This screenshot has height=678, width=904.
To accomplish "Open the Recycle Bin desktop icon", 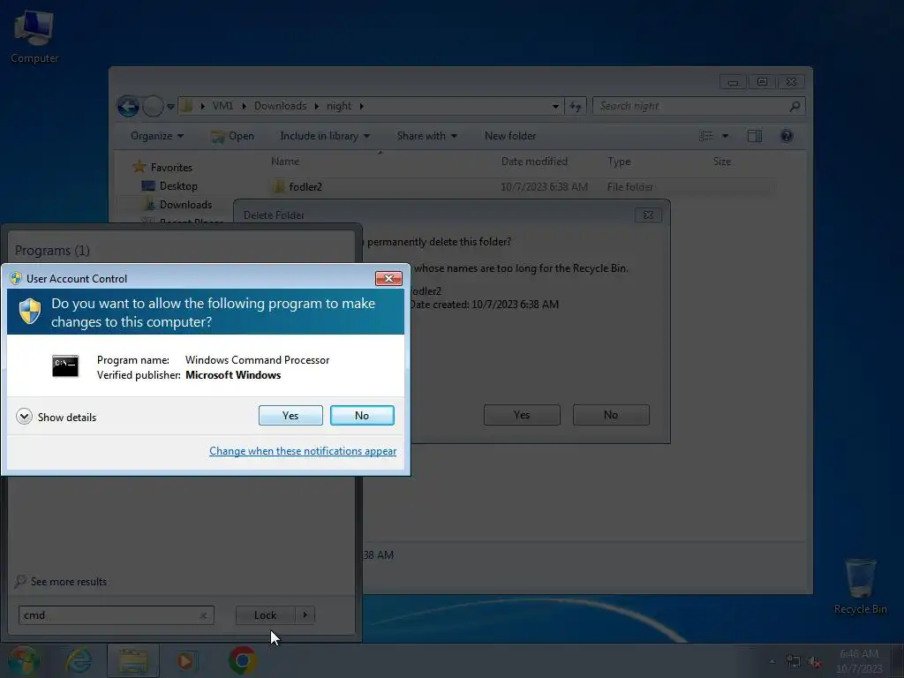I will [860, 586].
